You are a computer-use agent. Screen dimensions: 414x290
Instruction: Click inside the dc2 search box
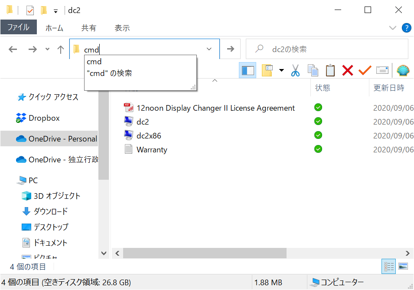pos(327,49)
